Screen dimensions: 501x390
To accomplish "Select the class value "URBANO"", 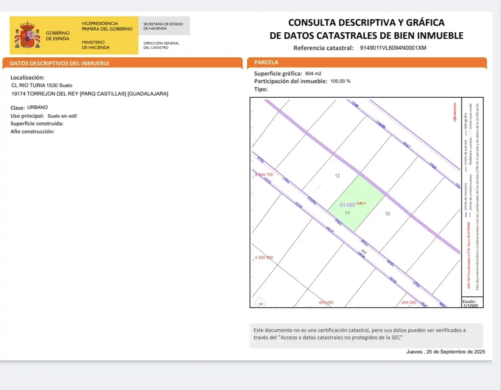I will (37, 107).
